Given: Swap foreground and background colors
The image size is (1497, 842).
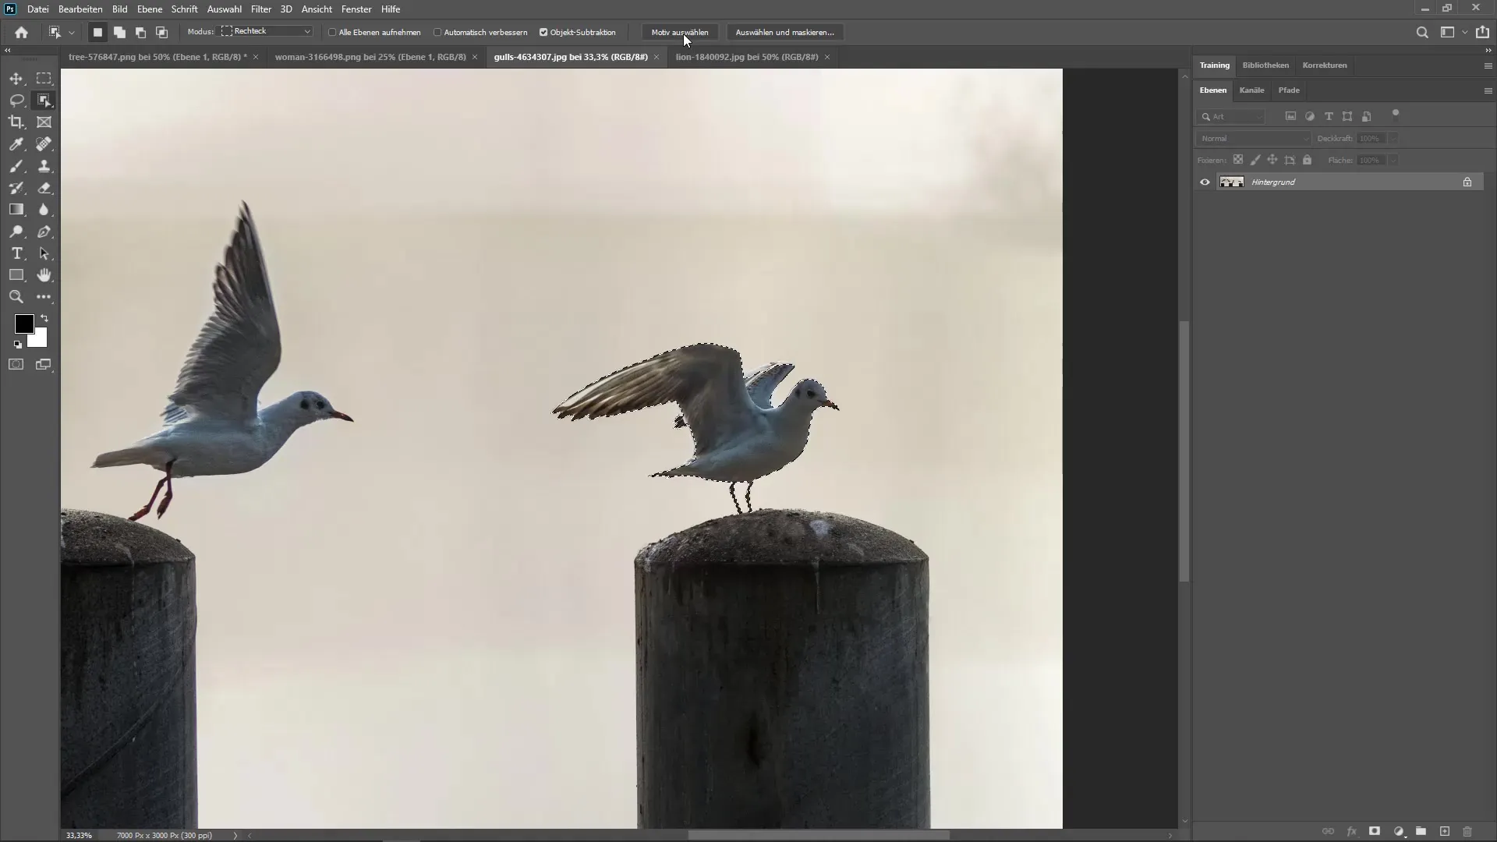Looking at the screenshot, I should (44, 318).
